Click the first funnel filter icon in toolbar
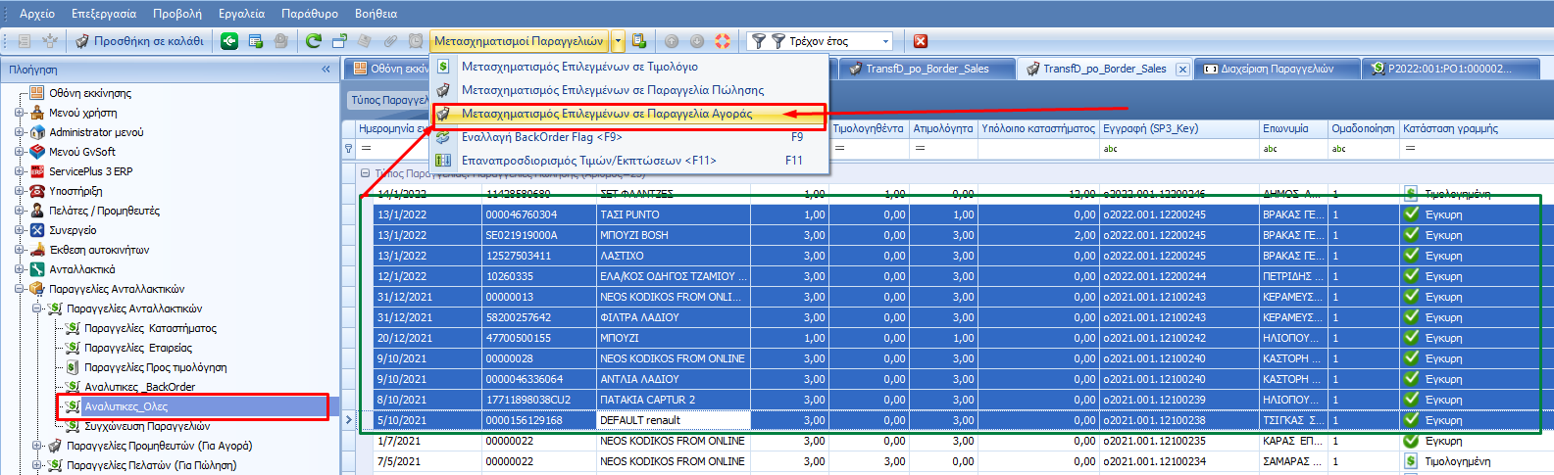This screenshot has width=1554, height=475. coord(758,41)
